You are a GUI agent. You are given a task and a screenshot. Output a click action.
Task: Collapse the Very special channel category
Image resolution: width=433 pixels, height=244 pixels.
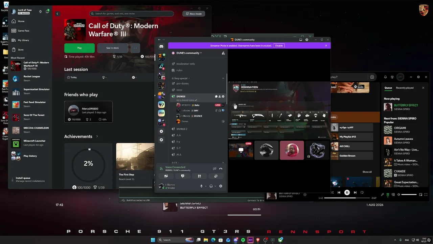(182, 78)
